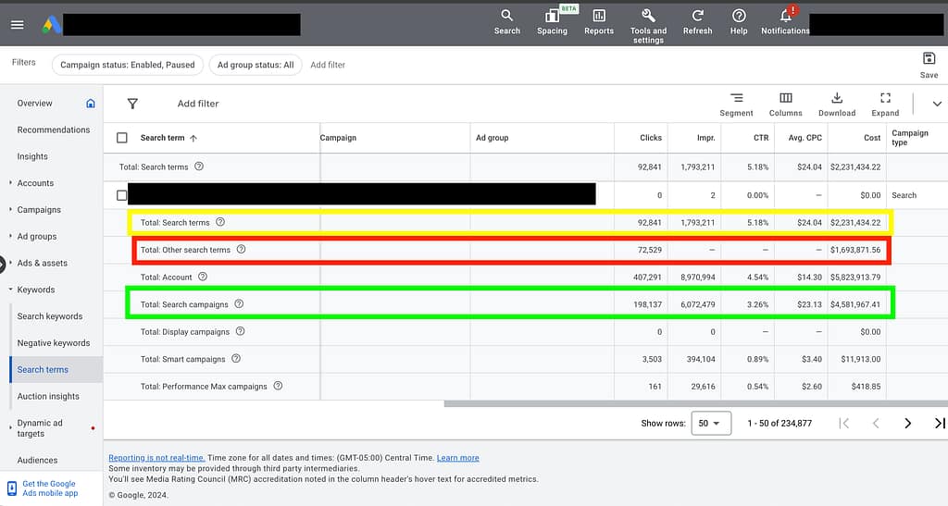
Task: Sort by the Avg. CPC column header
Action: (805, 138)
